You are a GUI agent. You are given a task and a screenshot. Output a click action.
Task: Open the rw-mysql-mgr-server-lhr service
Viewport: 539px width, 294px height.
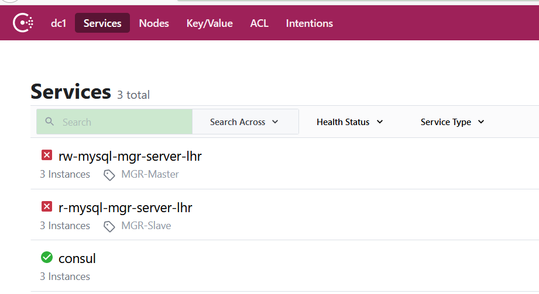tap(130, 156)
